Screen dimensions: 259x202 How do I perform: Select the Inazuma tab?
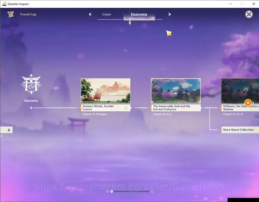[x=139, y=14]
